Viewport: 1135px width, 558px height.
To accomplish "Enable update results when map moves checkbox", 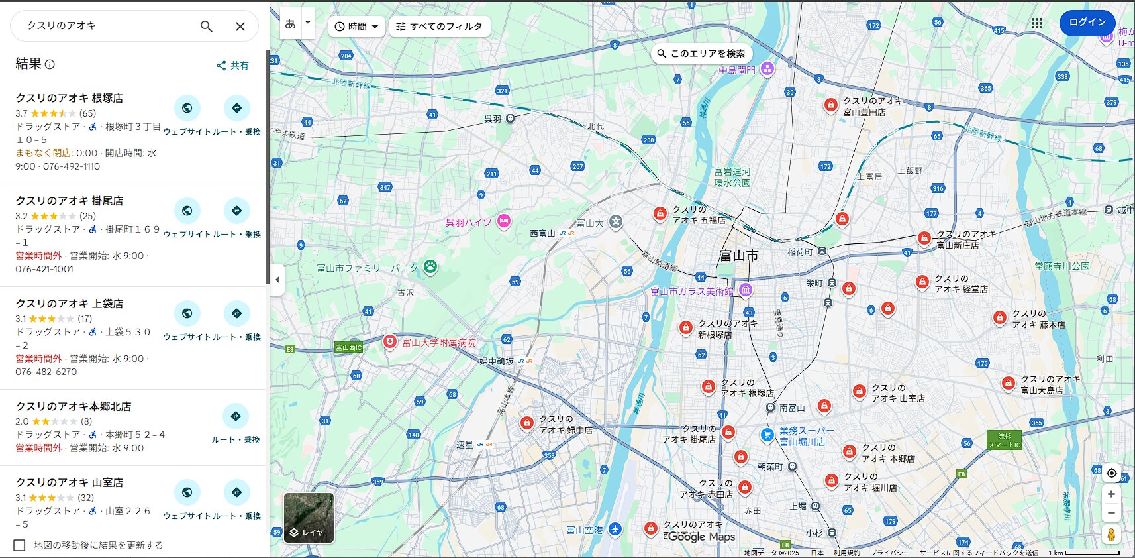I will click(x=20, y=545).
